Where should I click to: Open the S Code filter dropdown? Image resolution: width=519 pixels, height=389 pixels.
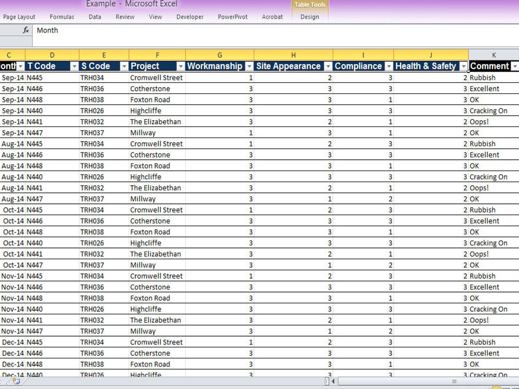[124, 66]
